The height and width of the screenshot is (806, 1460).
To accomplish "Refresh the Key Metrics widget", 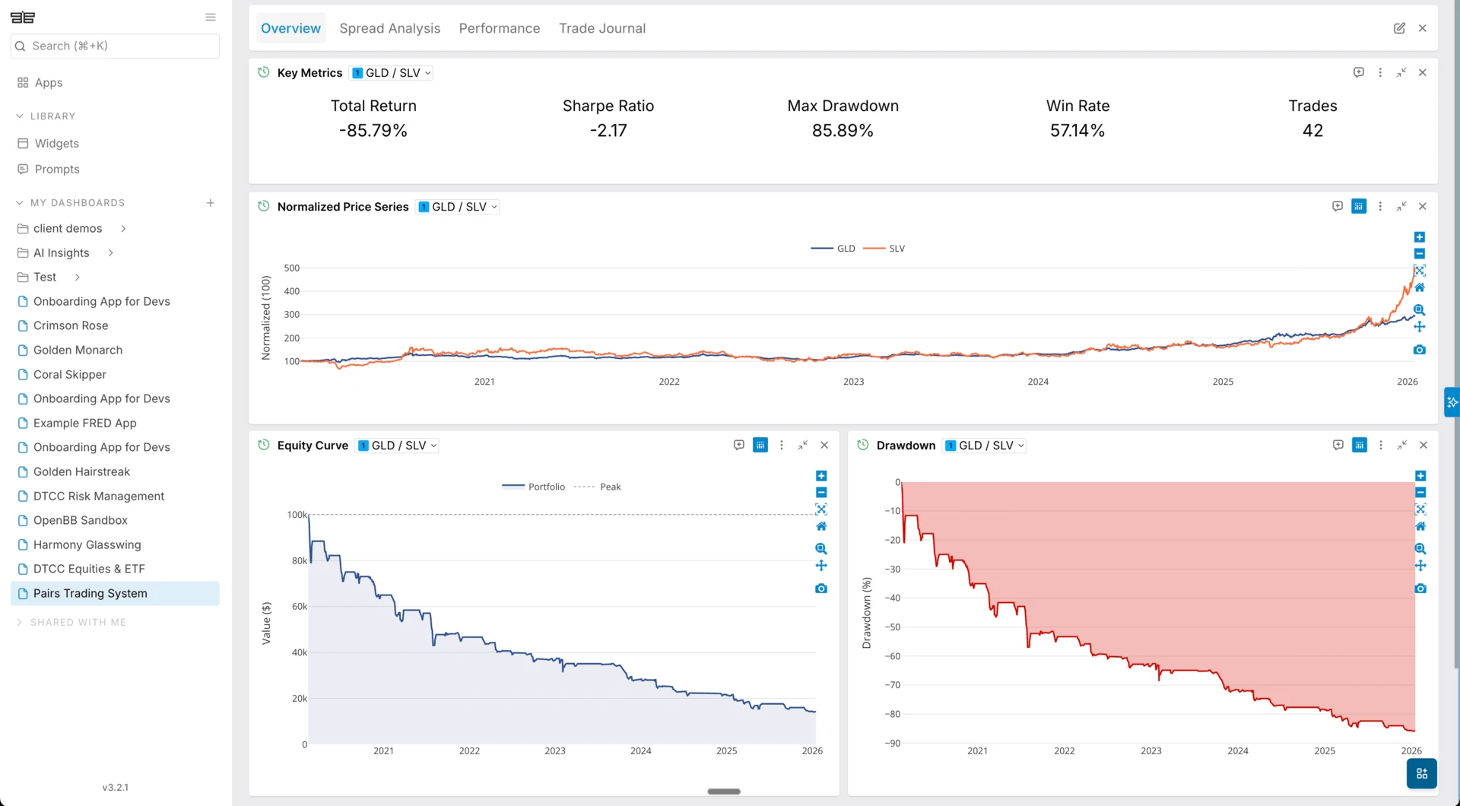I will coord(264,72).
